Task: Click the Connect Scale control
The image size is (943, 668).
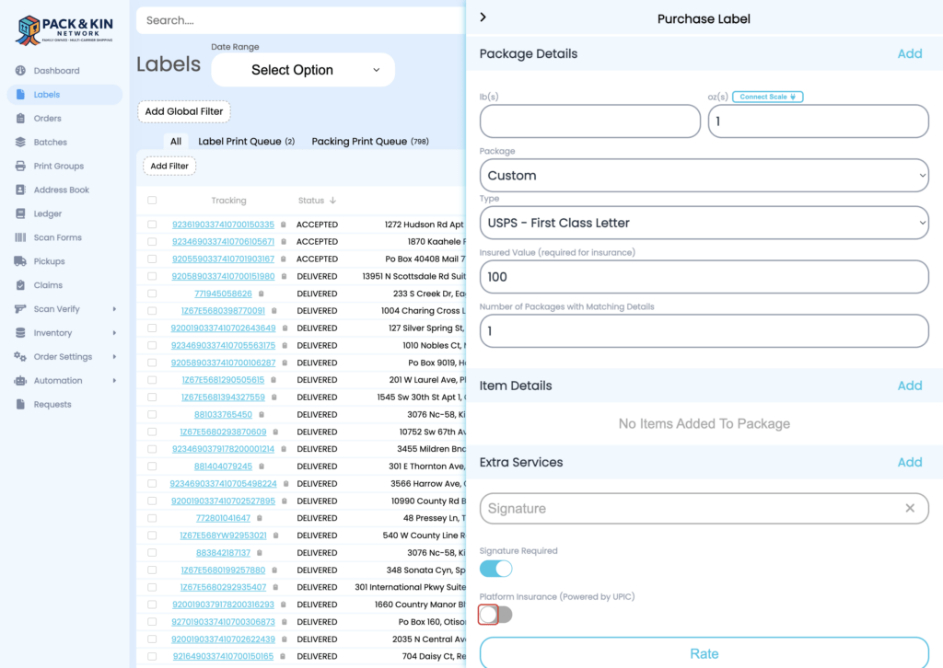Action: (x=768, y=96)
